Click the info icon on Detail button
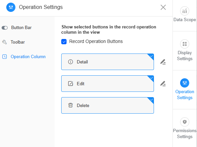Screen dimensions: 197x147 click(x=71, y=62)
